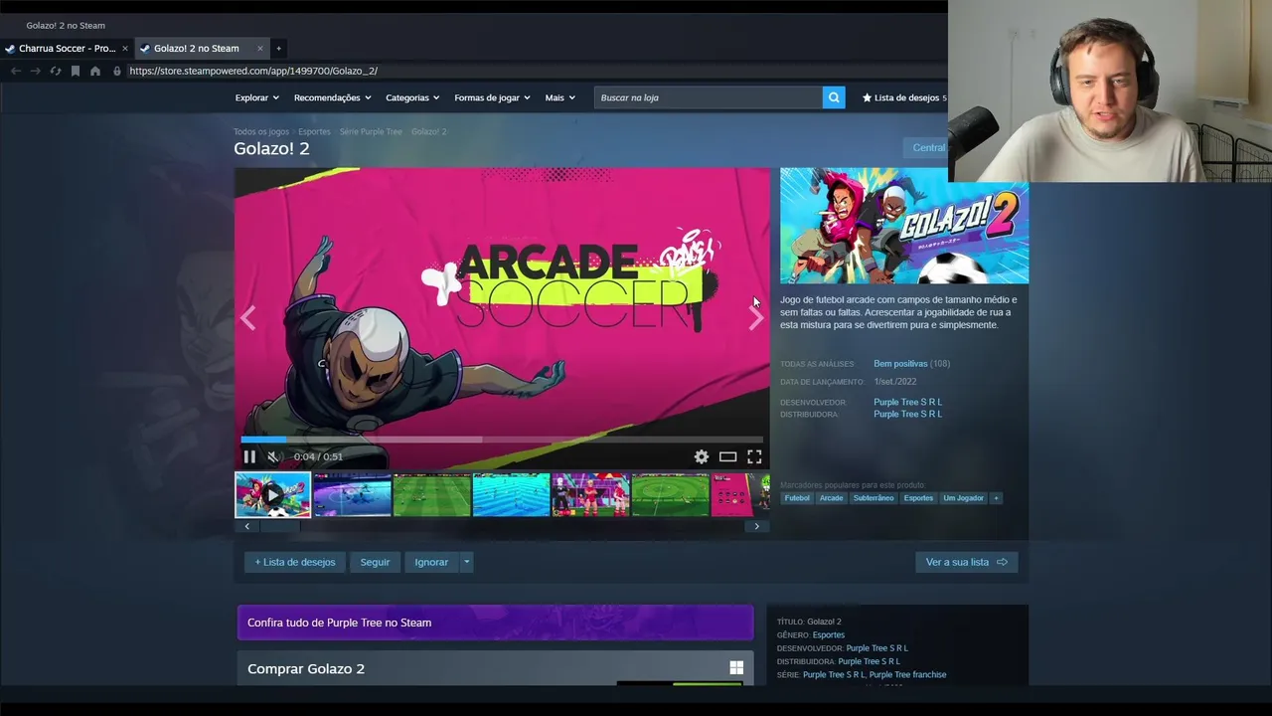Toggle theater mode icon on video
This screenshot has width=1272, height=716.
coord(727,456)
